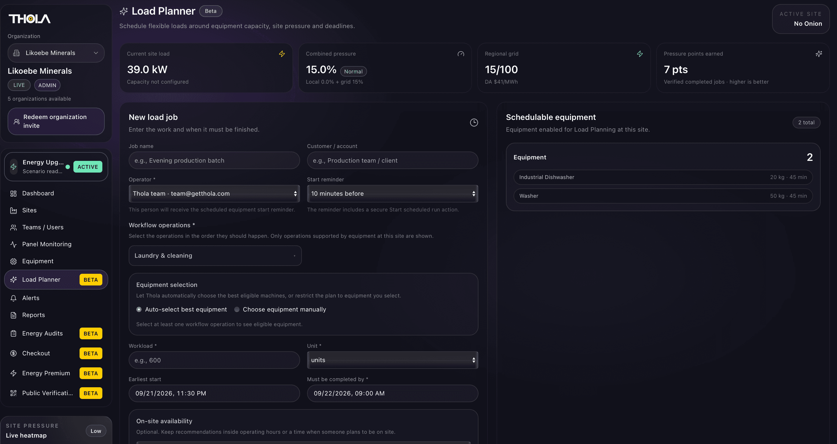Click the Teams / Users people icon
Image resolution: width=837 pixels, height=444 pixels.
click(x=13, y=228)
